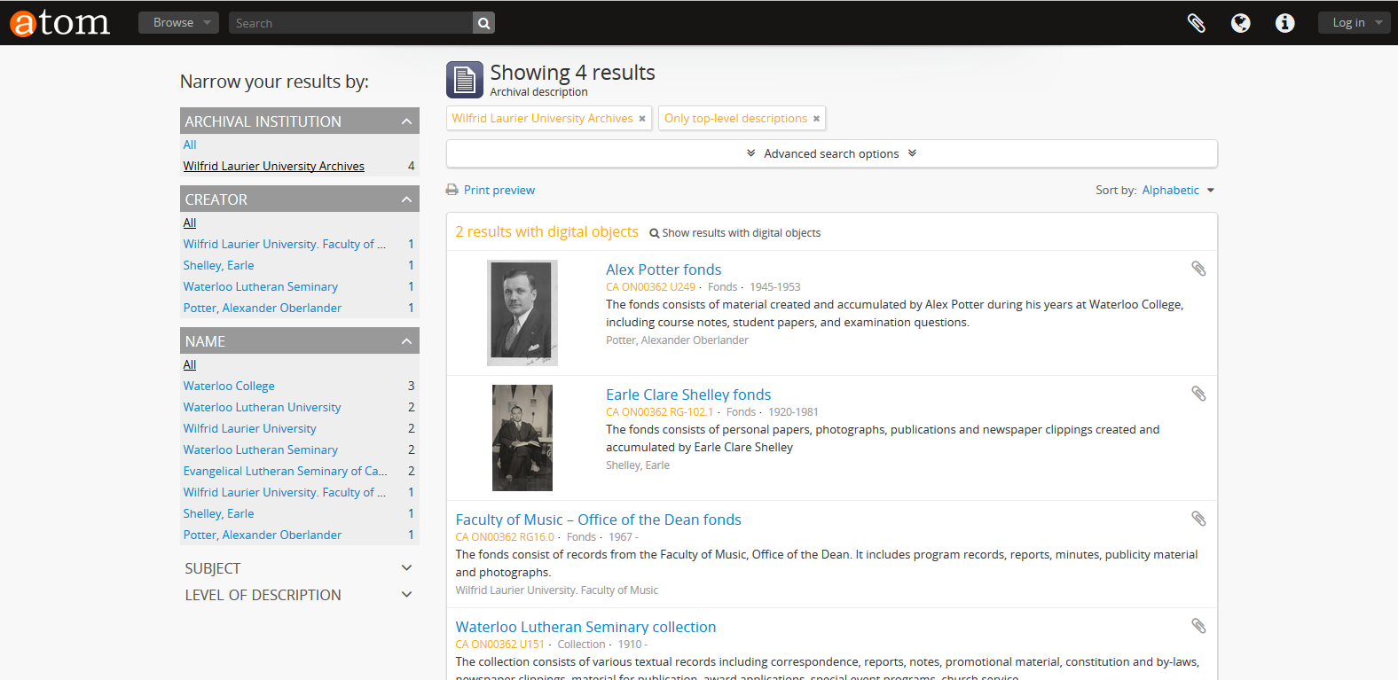The image size is (1398, 680).
Task: Open the language globe menu
Action: [x=1240, y=23]
